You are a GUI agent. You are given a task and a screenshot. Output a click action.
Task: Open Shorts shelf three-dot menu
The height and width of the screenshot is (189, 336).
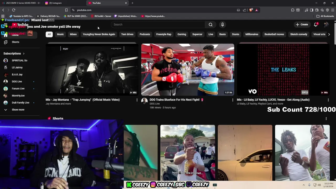tap(326, 119)
